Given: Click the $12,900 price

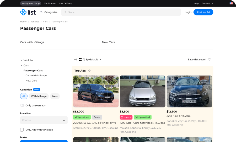Looking at the screenshot, I should click(x=172, y=111).
